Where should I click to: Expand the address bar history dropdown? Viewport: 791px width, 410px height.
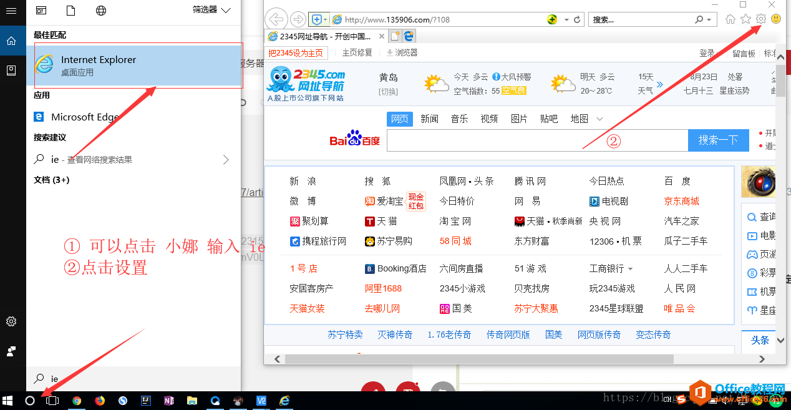pyautogui.click(x=566, y=19)
